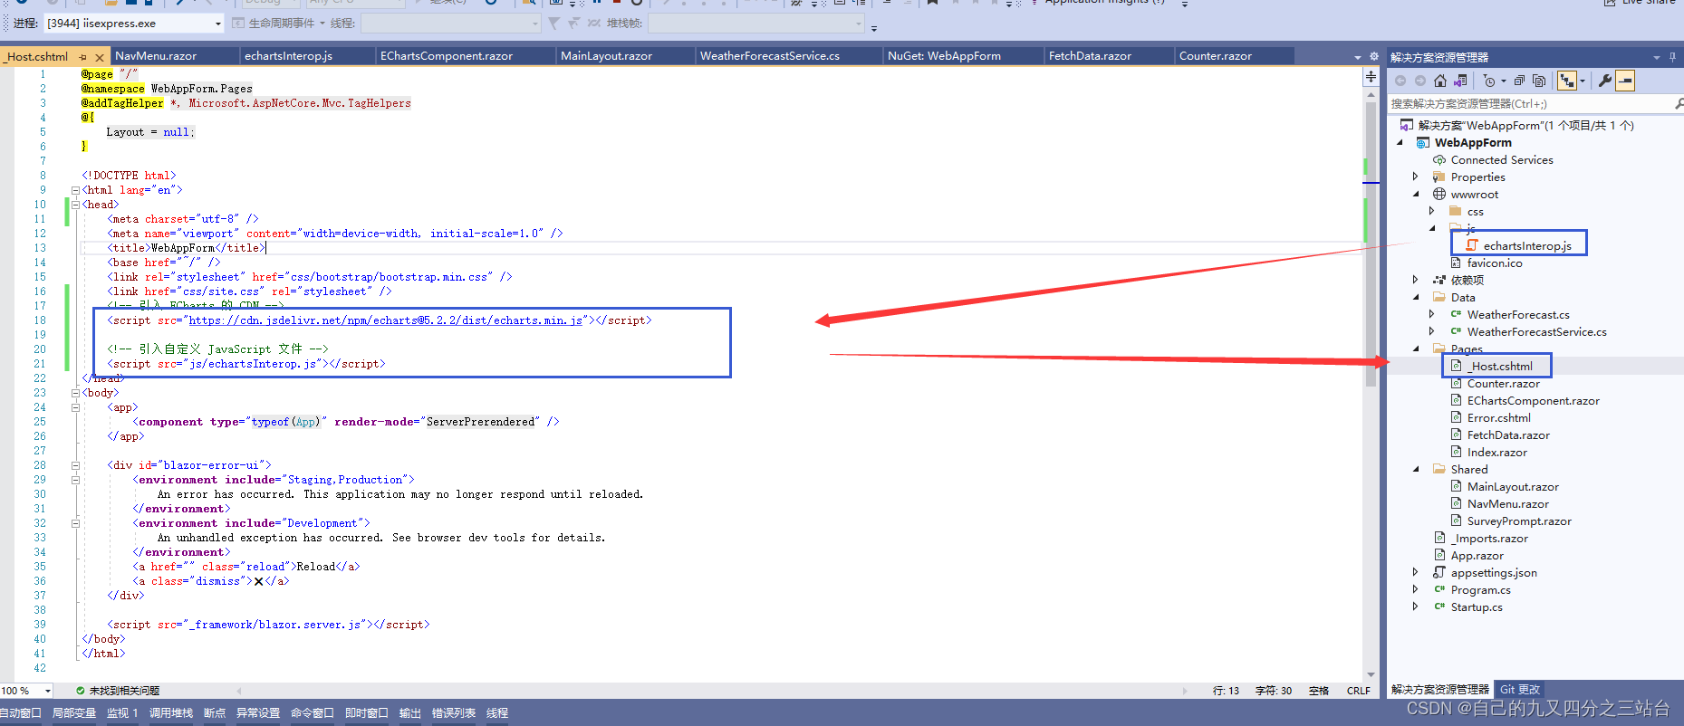Click the vertical scrollbar down arrow
1684x726 pixels.
pos(1371,674)
